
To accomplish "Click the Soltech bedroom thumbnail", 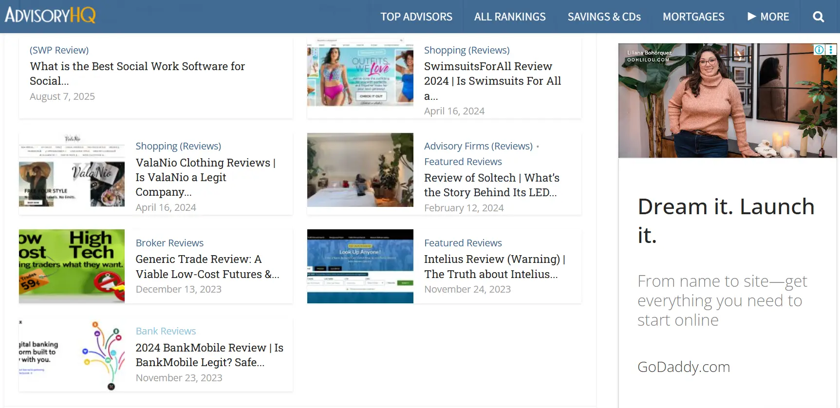I will 360,170.
